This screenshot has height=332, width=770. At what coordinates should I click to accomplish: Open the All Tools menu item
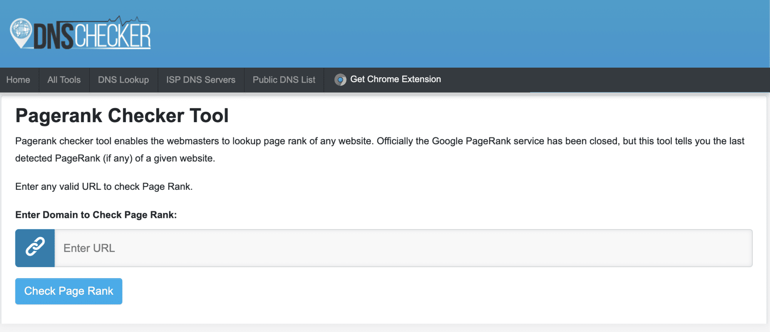pos(64,80)
